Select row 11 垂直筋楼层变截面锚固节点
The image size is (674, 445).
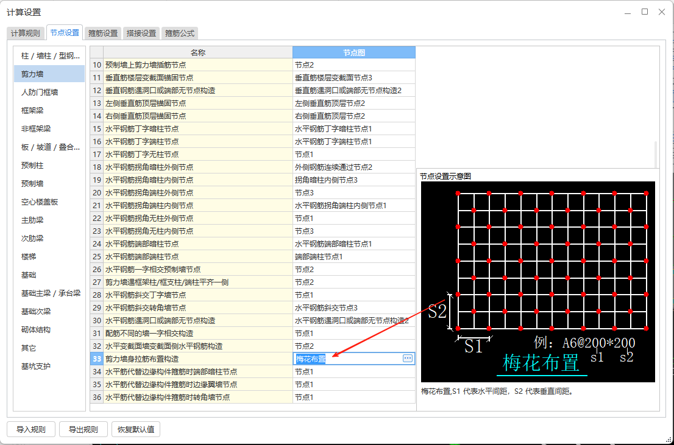[197, 78]
